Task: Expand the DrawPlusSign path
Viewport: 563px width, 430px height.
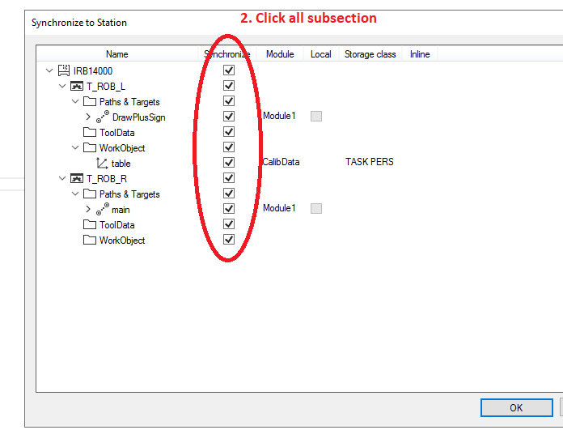Action: (88, 117)
